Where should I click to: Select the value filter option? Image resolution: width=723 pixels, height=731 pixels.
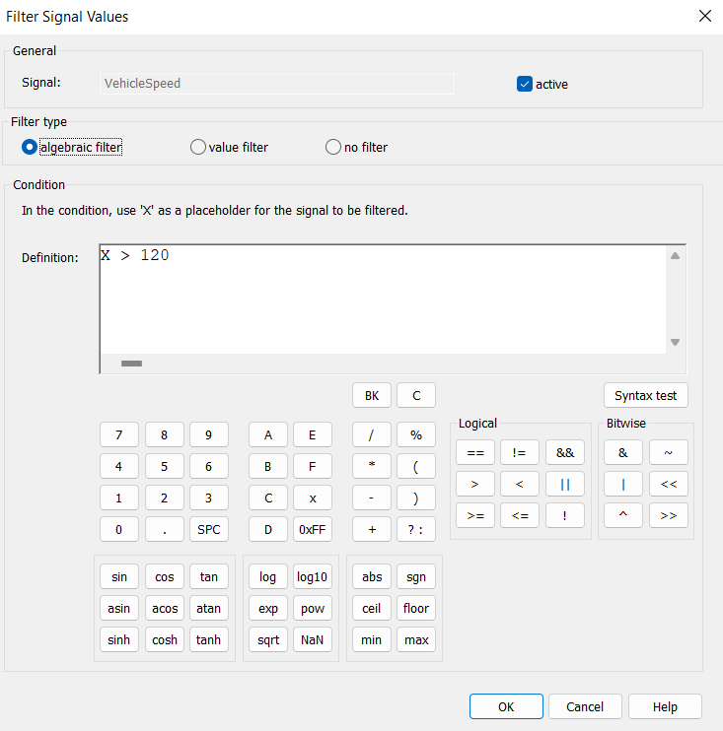198,148
